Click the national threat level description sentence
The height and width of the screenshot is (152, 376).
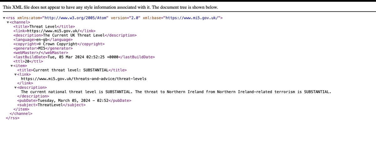[176, 92]
